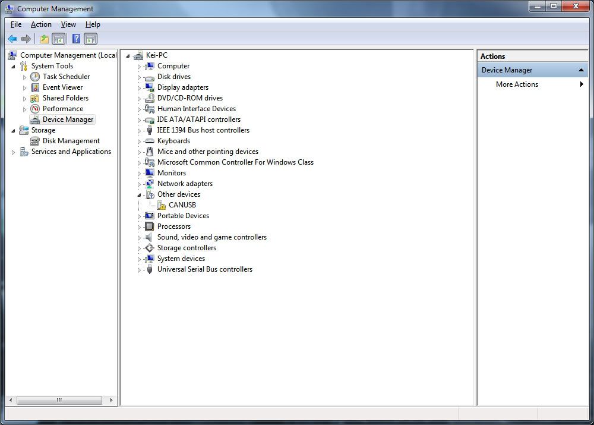Click the Display adapters icon

(150, 87)
